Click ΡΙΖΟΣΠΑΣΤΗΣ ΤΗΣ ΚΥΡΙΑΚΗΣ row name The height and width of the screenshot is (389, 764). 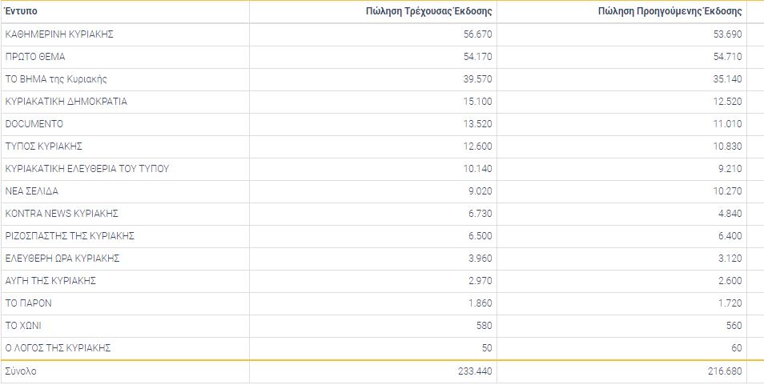point(69,236)
